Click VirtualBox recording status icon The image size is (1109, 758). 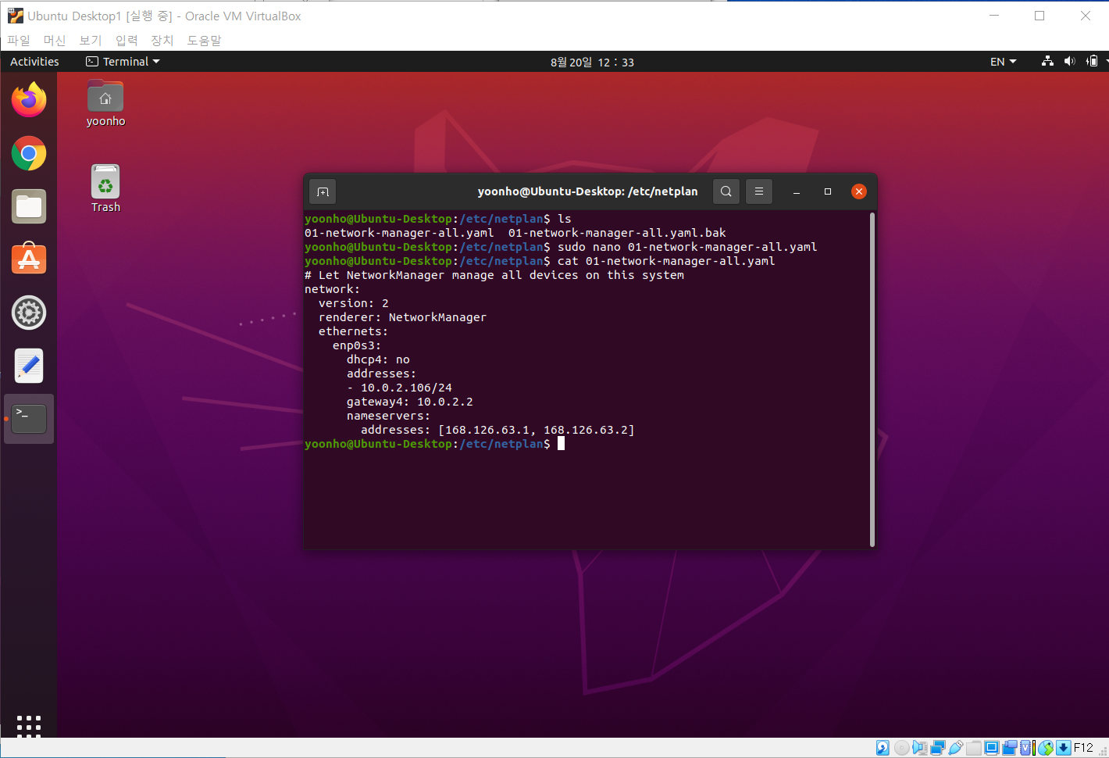1010,748
